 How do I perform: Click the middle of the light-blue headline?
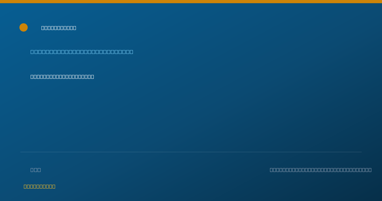click(x=82, y=52)
